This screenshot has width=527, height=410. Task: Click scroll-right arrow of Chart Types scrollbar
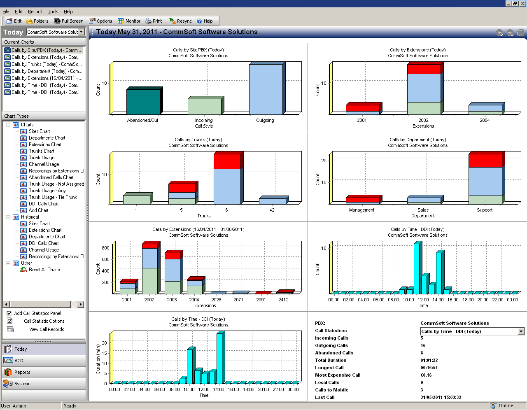tap(81, 304)
